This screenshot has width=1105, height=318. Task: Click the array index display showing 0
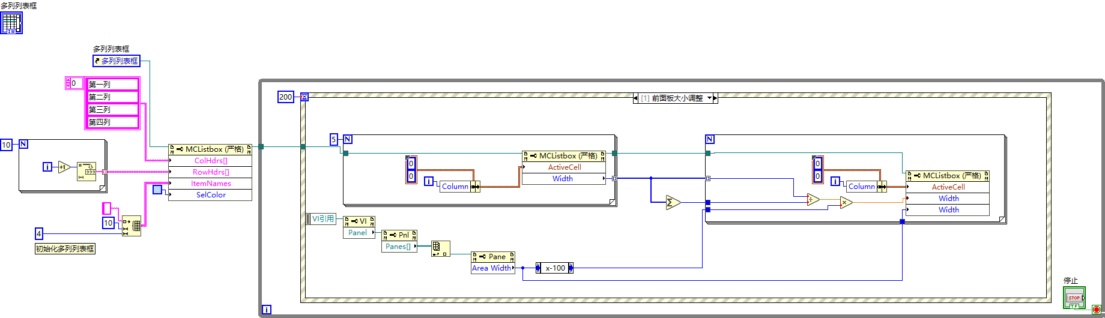[x=74, y=83]
